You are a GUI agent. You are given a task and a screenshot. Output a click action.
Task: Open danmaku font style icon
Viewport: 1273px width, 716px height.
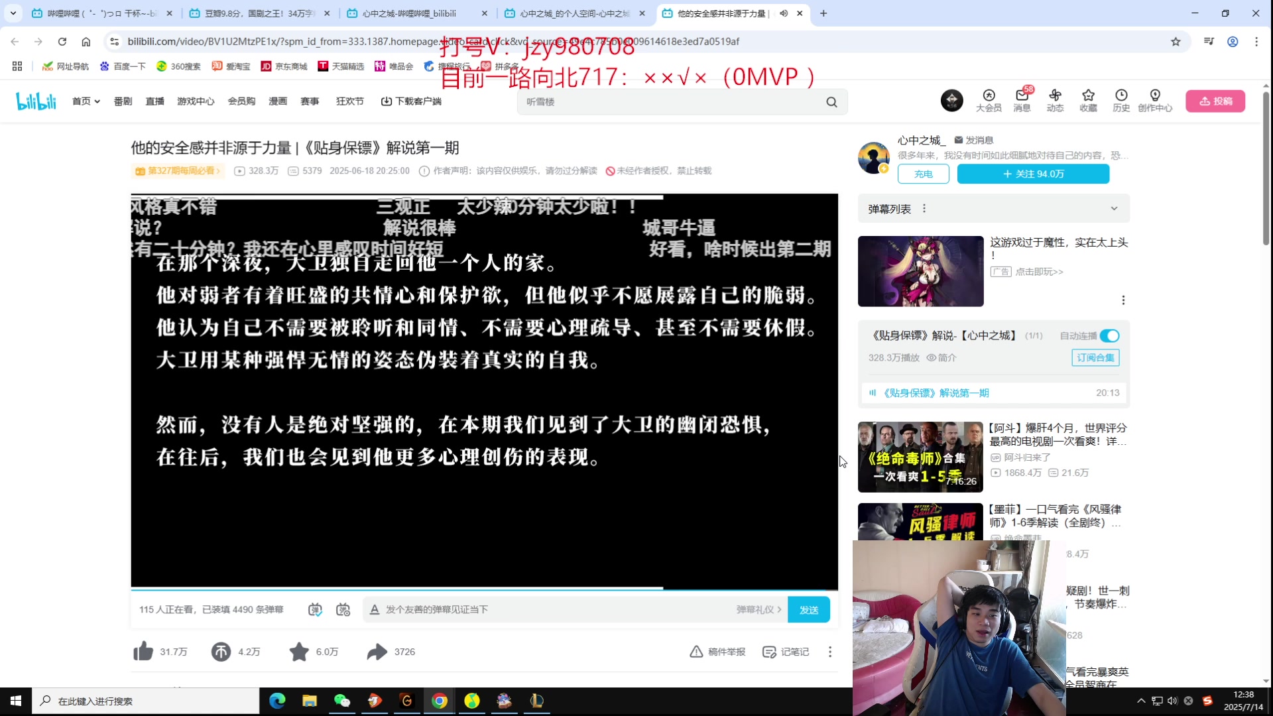coord(375,609)
